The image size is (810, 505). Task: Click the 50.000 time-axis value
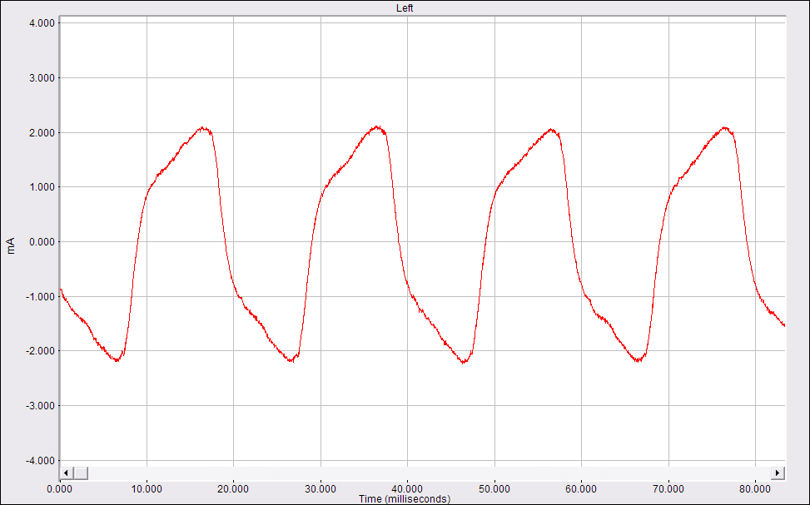coord(494,489)
